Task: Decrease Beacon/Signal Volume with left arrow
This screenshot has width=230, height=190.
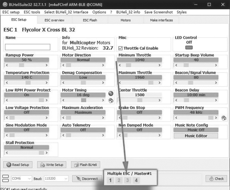Action: pos(176,83)
